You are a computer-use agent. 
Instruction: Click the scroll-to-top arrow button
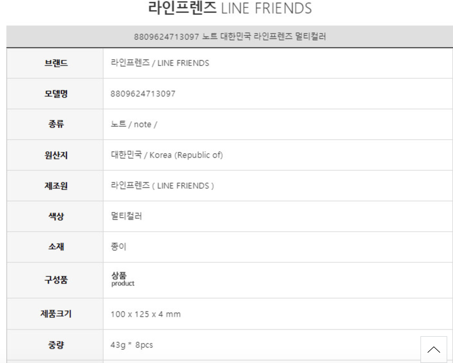(x=434, y=349)
